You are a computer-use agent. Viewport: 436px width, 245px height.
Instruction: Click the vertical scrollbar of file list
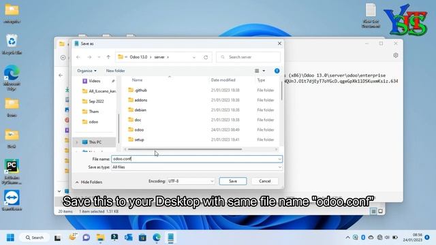[281, 91]
